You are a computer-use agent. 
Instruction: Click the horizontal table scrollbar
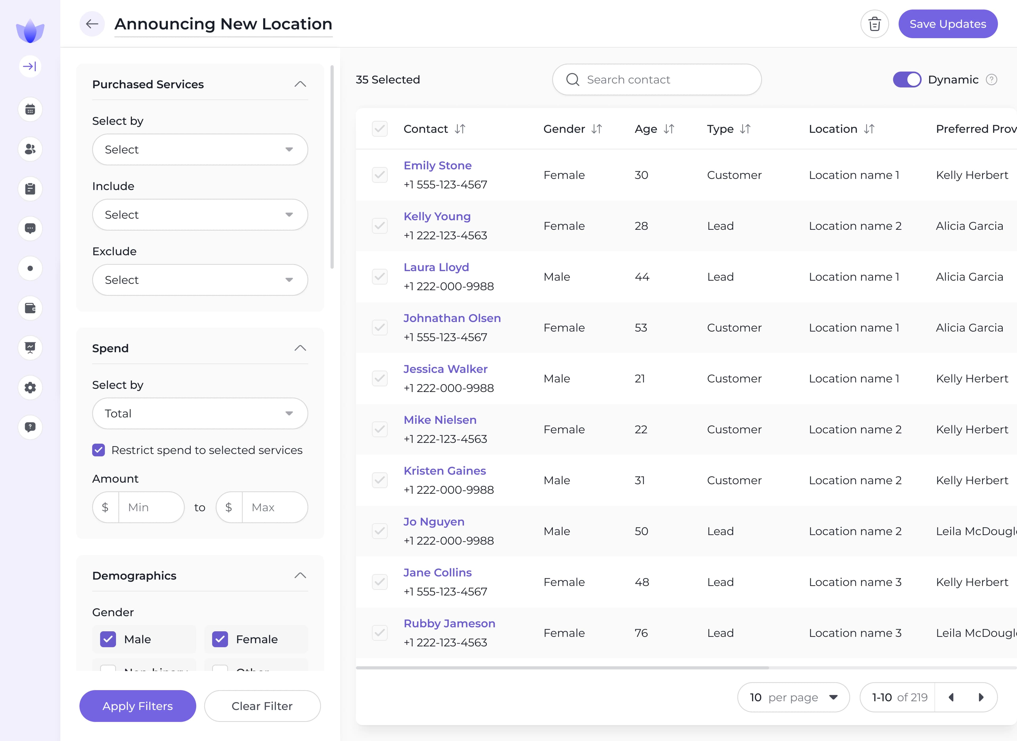pyautogui.click(x=562, y=668)
